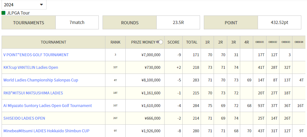Click the 1R column header
Screen dimensions: 307x137
[207, 42]
